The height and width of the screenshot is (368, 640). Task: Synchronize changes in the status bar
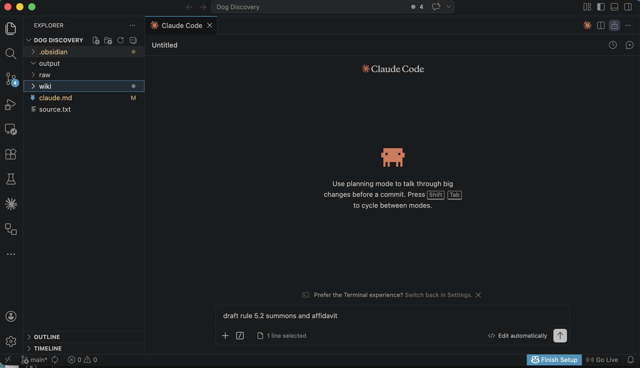click(x=55, y=360)
